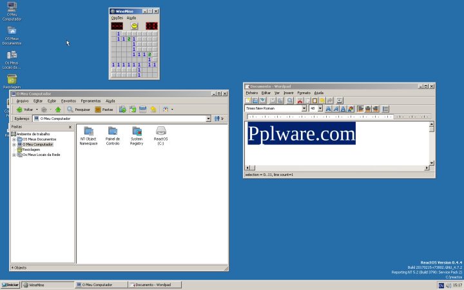Viewport: 464px width, 290px height.
Task: Click an unrevealed top-right tile in WineMine
Action: (x=153, y=34)
